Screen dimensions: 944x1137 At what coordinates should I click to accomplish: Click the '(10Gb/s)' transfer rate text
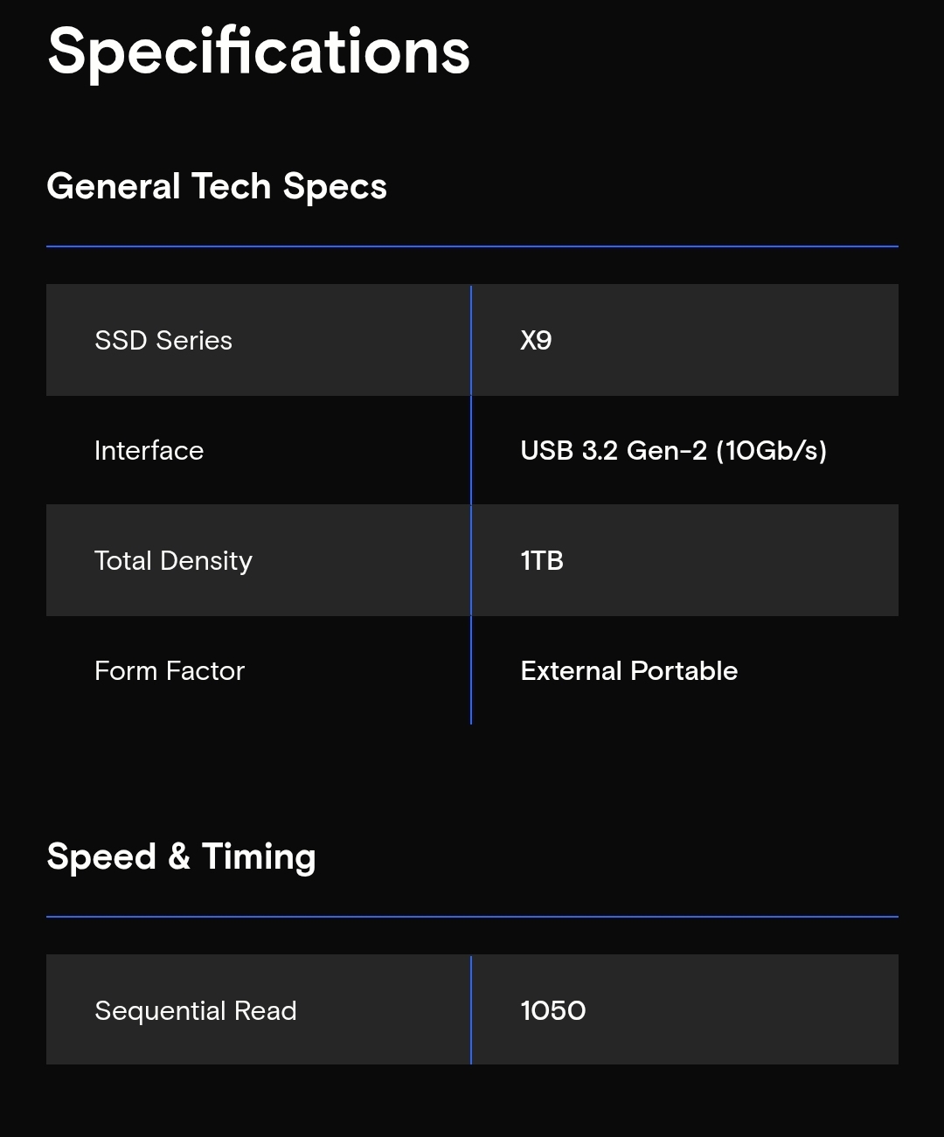pos(771,451)
